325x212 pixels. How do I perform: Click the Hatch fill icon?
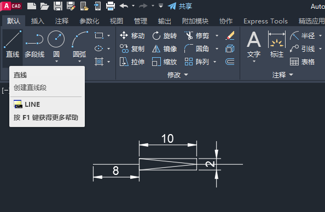click(x=99, y=62)
